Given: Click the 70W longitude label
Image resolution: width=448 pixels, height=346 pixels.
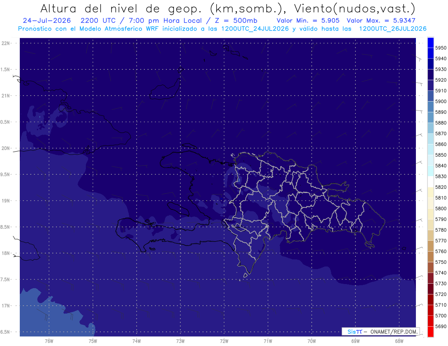Looking at the screenshot, I should (312, 341).
